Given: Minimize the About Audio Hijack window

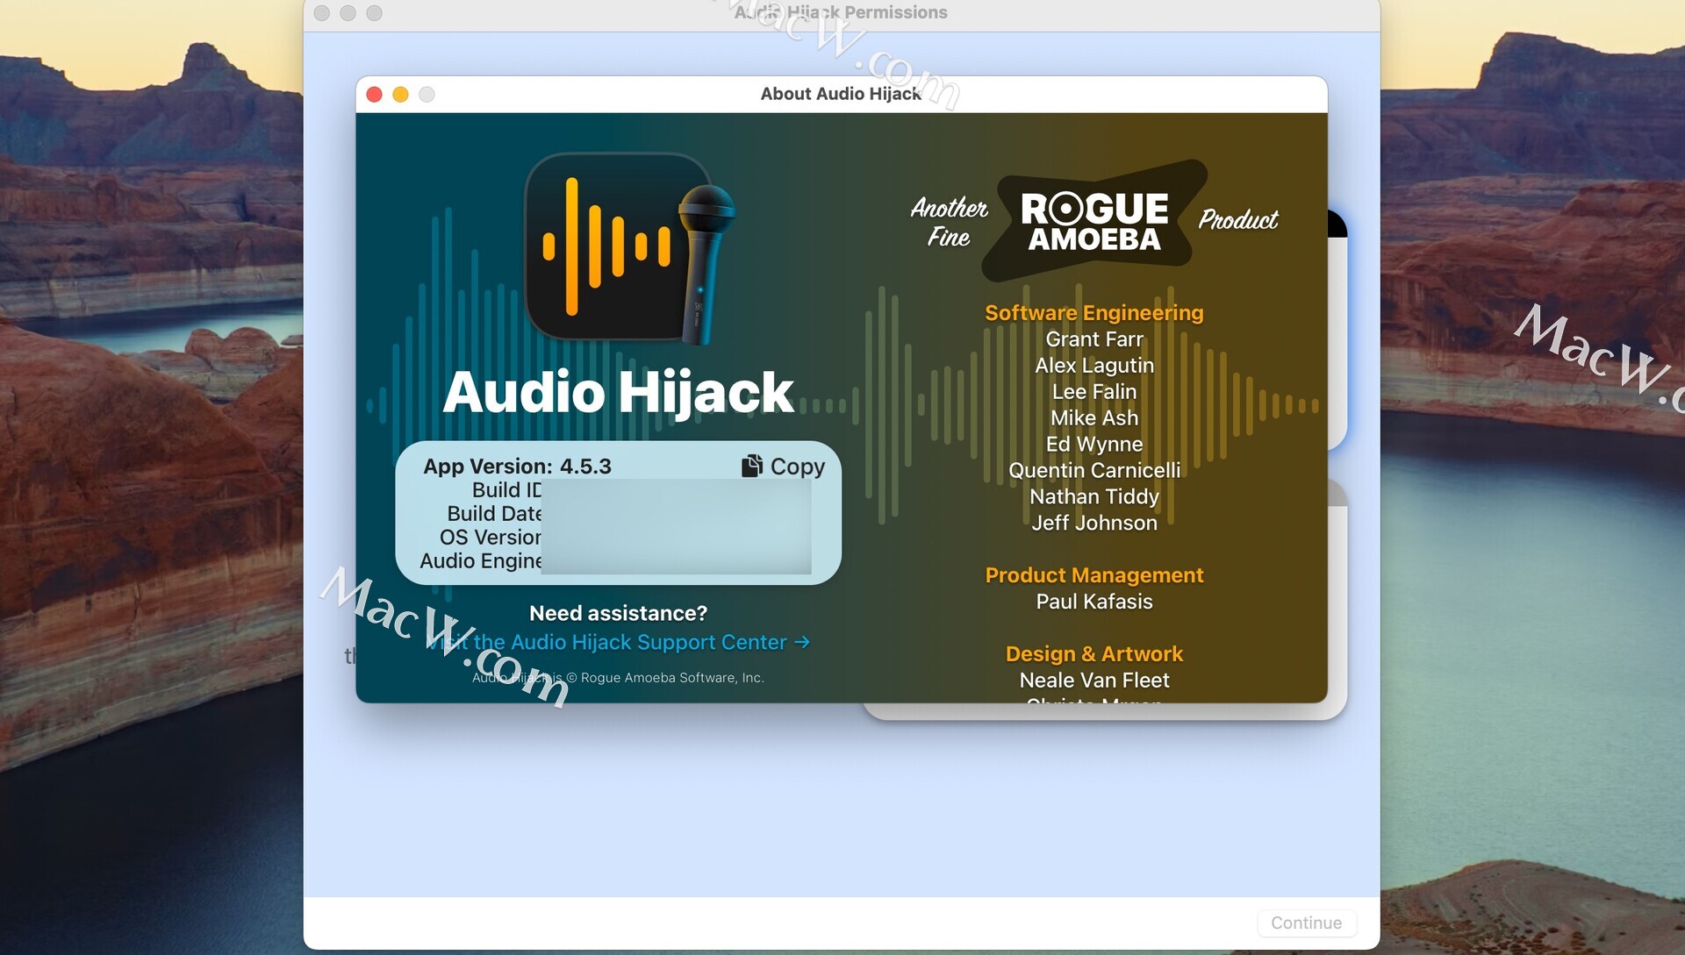Looking at the screenshot, I should click(400, 95).
